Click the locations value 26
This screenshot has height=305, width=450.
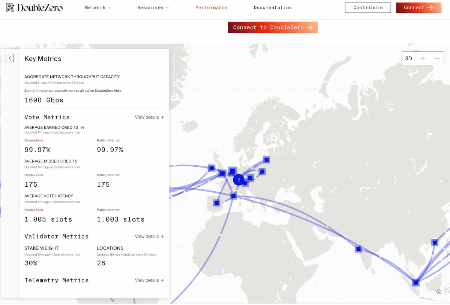click(101, 263)
